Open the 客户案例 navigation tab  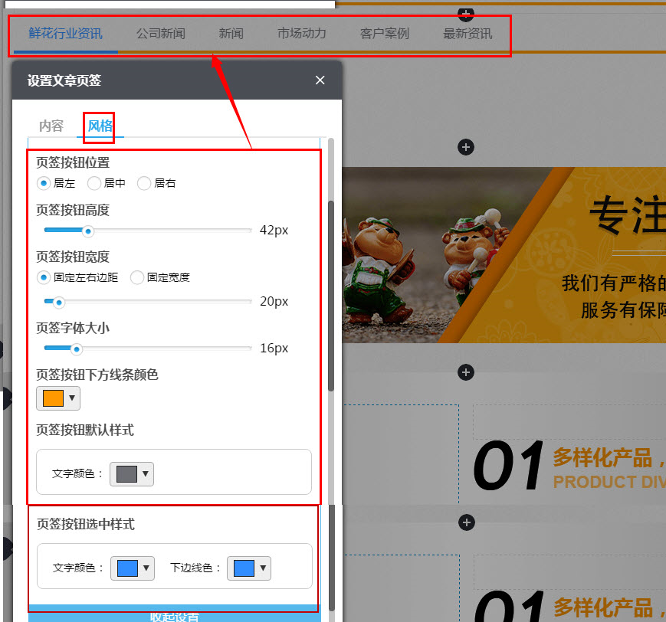tap(384, 34)
